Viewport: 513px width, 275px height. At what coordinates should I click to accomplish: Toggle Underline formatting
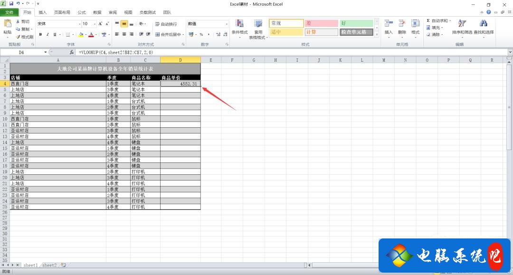click(55, 34)
